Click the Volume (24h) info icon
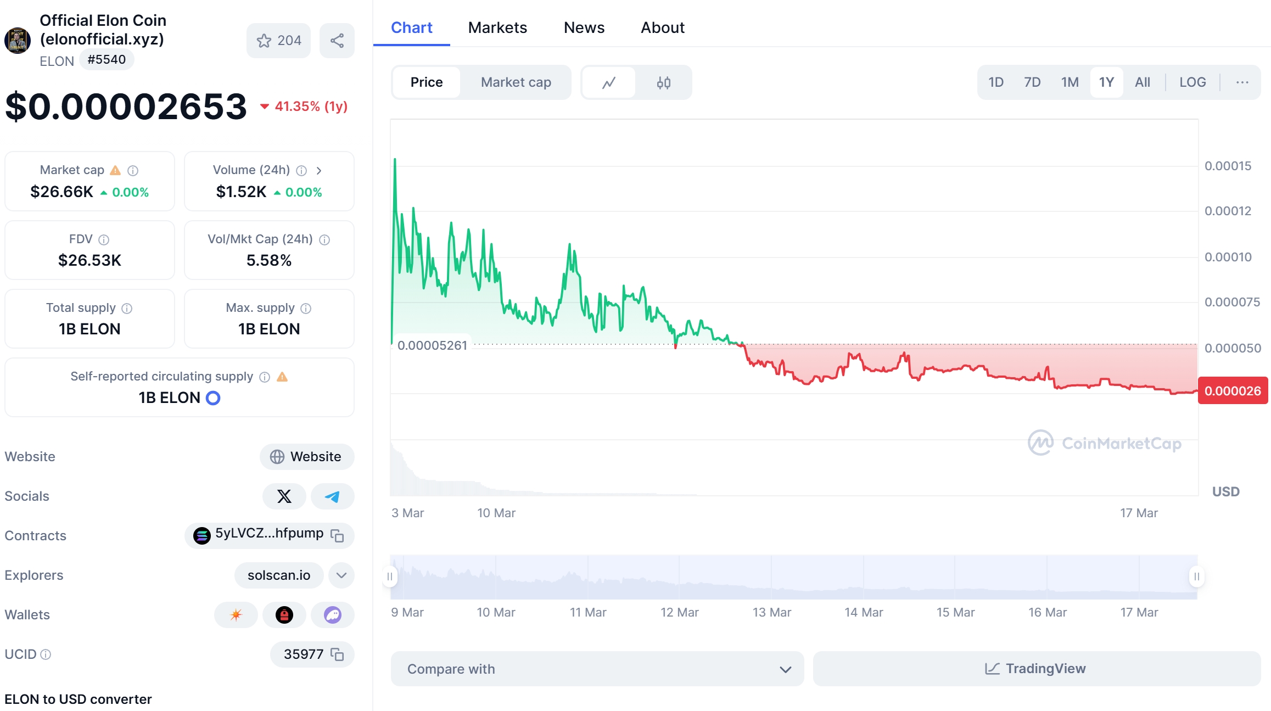Viewport: 1271px width, 711px height. click(x=301, y=171)
